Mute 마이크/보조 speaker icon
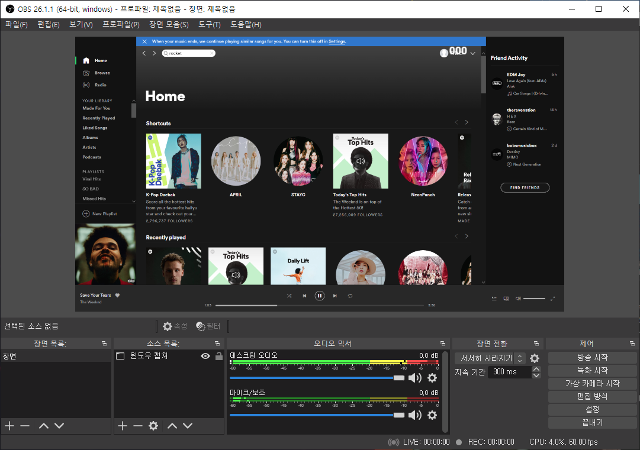Screen dimensions: 640x450 414,415
